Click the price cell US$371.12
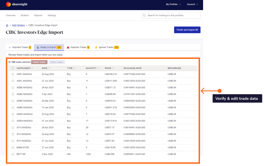 pyautogui.click(x=110, y=87)
